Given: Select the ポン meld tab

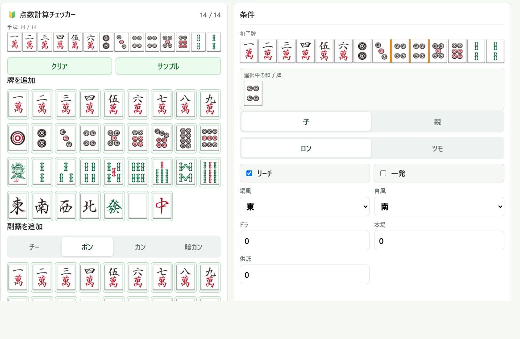Looking at the screenshot, I should coord(87,247).
